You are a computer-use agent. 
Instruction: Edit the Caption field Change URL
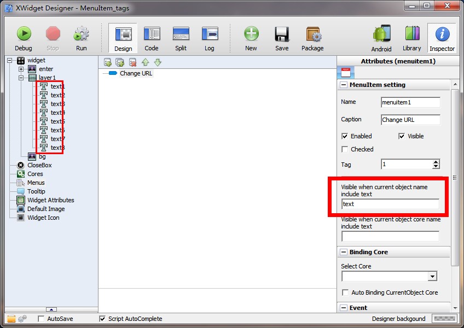pos(410,120)
